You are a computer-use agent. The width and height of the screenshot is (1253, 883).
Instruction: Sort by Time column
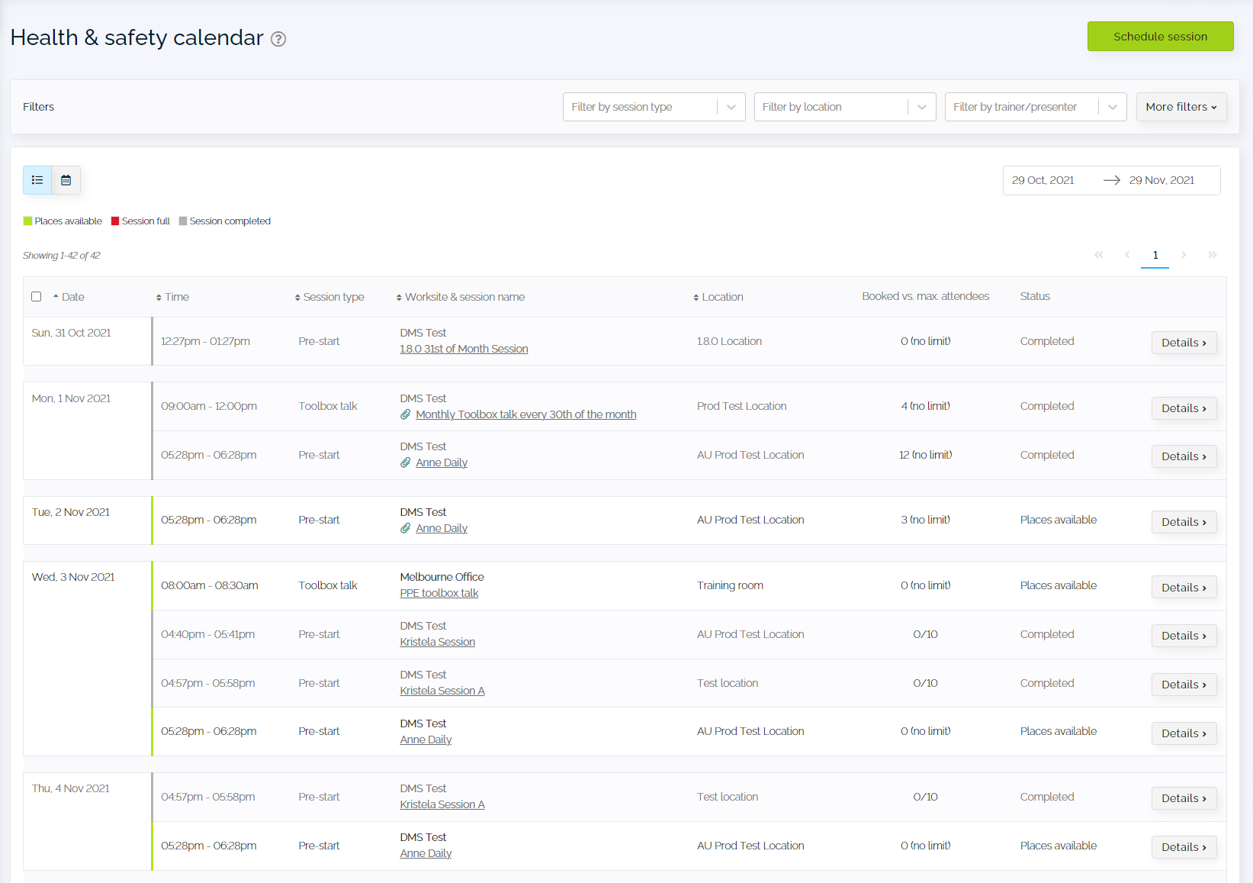172,297
